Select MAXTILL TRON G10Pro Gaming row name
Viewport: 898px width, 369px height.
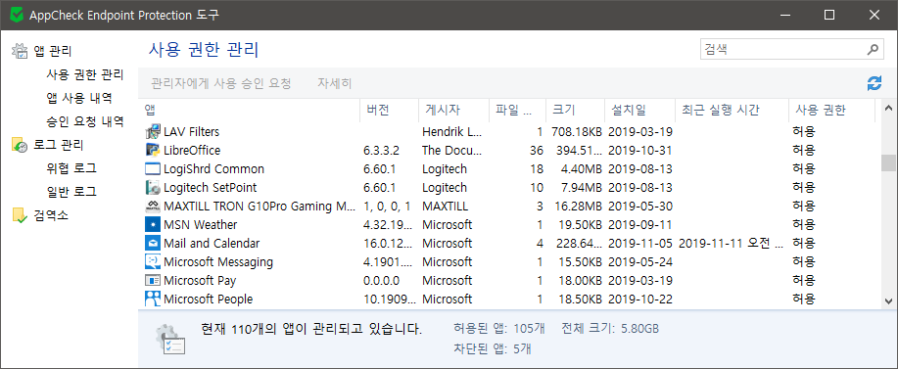click(260, 206)
